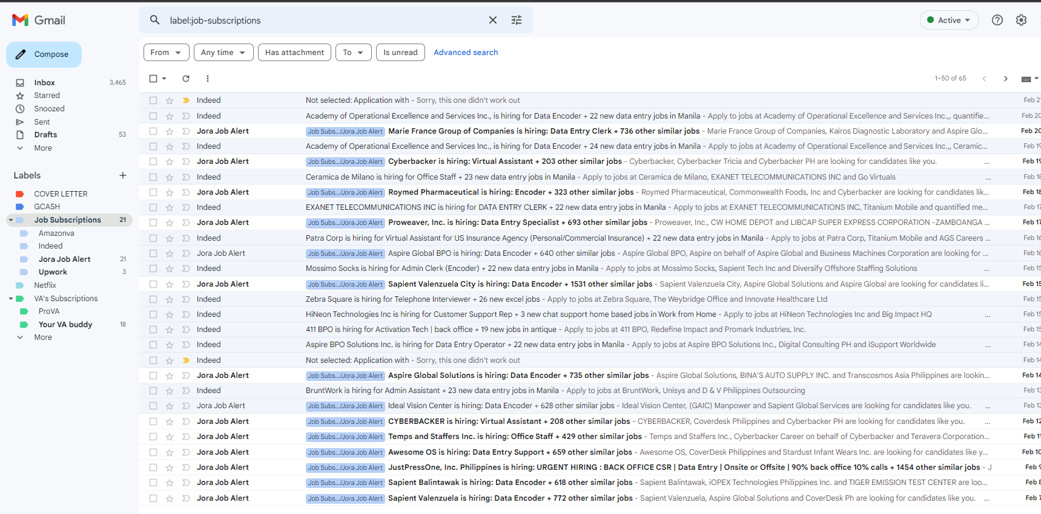Go to the newer page arrow
The height and width of the screenshot is (514, 1041).
984,79
